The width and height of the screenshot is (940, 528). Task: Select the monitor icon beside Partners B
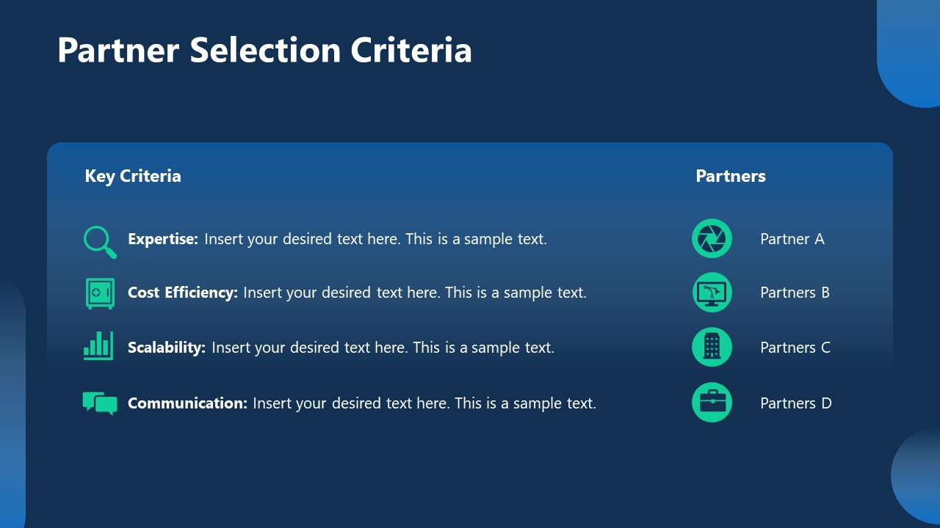pyautogui.click(x=712, y=293)
